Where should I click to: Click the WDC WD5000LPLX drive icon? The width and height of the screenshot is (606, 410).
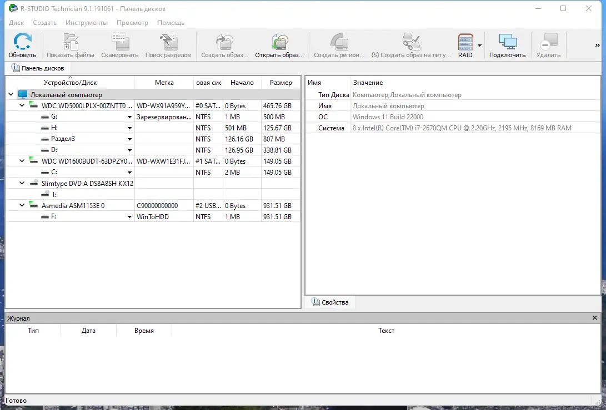(34, 105)
